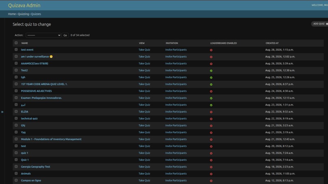
Task: Click date Aug. 28, 2026, 1:15 p.m.
Action: point(279,50)
